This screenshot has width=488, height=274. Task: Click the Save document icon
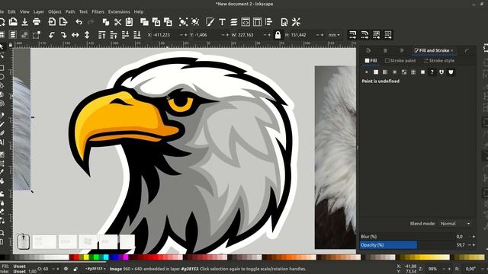pyautogui.click(x=24, y=22)
